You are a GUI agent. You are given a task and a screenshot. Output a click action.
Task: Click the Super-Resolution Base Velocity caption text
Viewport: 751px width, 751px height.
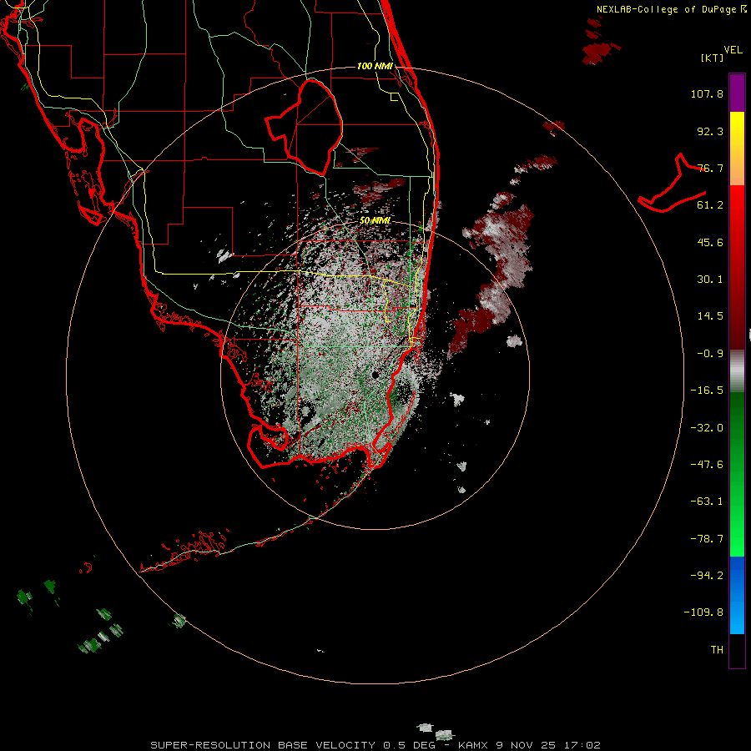pyautogui.click(x=375, y=745)
